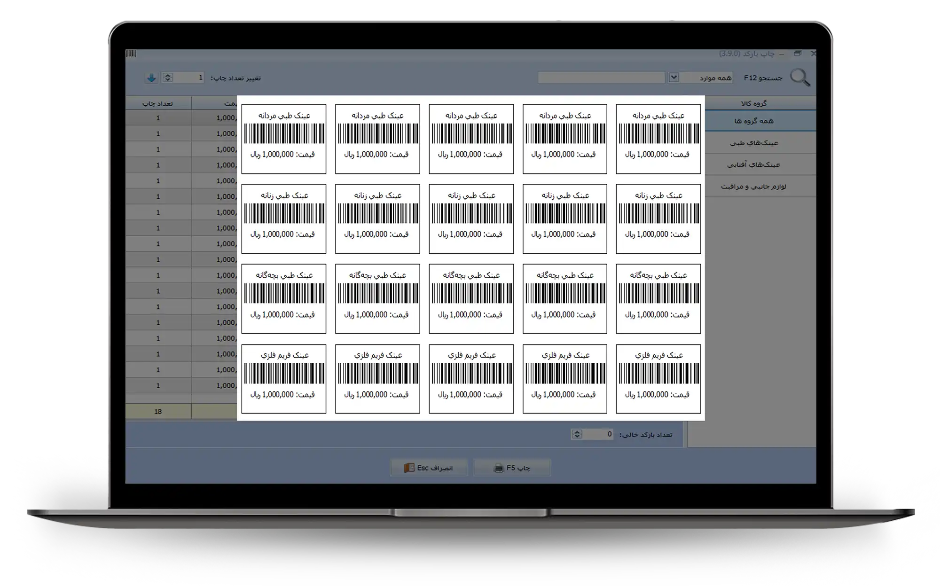Select the همه گروه ها category
Viewport: 940px width, 586px height.
click(x=754, y=121)
